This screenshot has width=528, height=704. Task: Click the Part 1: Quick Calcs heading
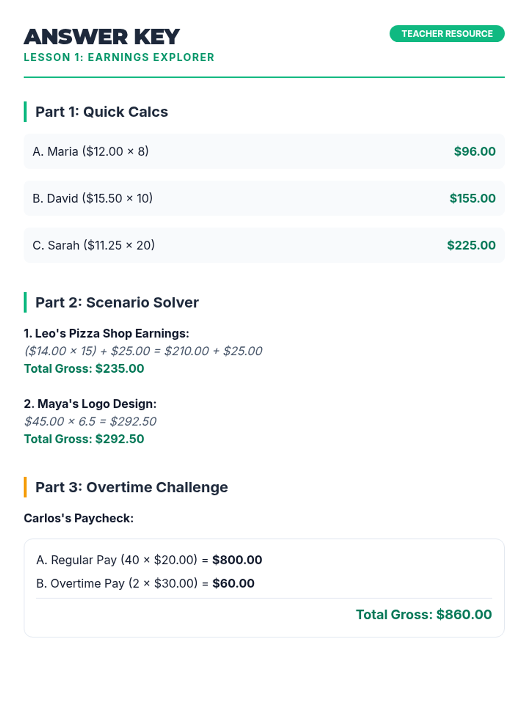click(x=101, y=112)
